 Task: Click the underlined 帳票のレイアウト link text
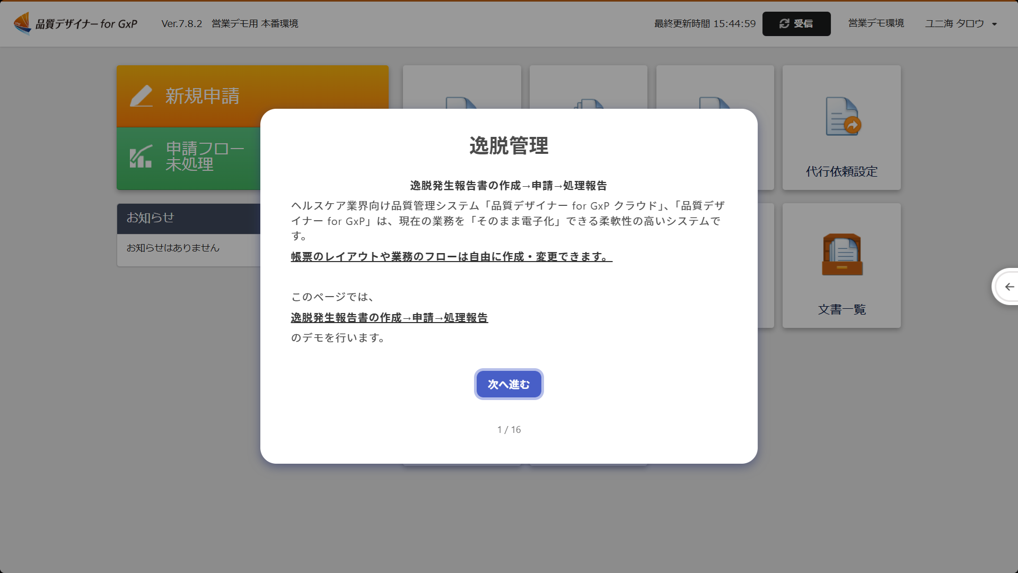tap(451, 257)
